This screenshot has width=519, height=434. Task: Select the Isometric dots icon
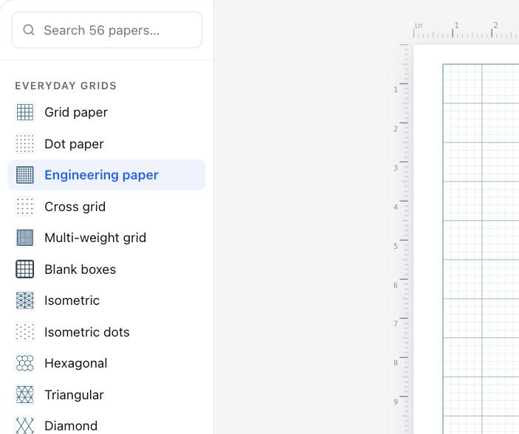coord(25,331)
